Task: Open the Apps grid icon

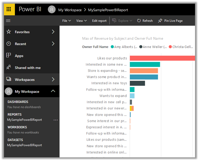Action: [9, 56]
